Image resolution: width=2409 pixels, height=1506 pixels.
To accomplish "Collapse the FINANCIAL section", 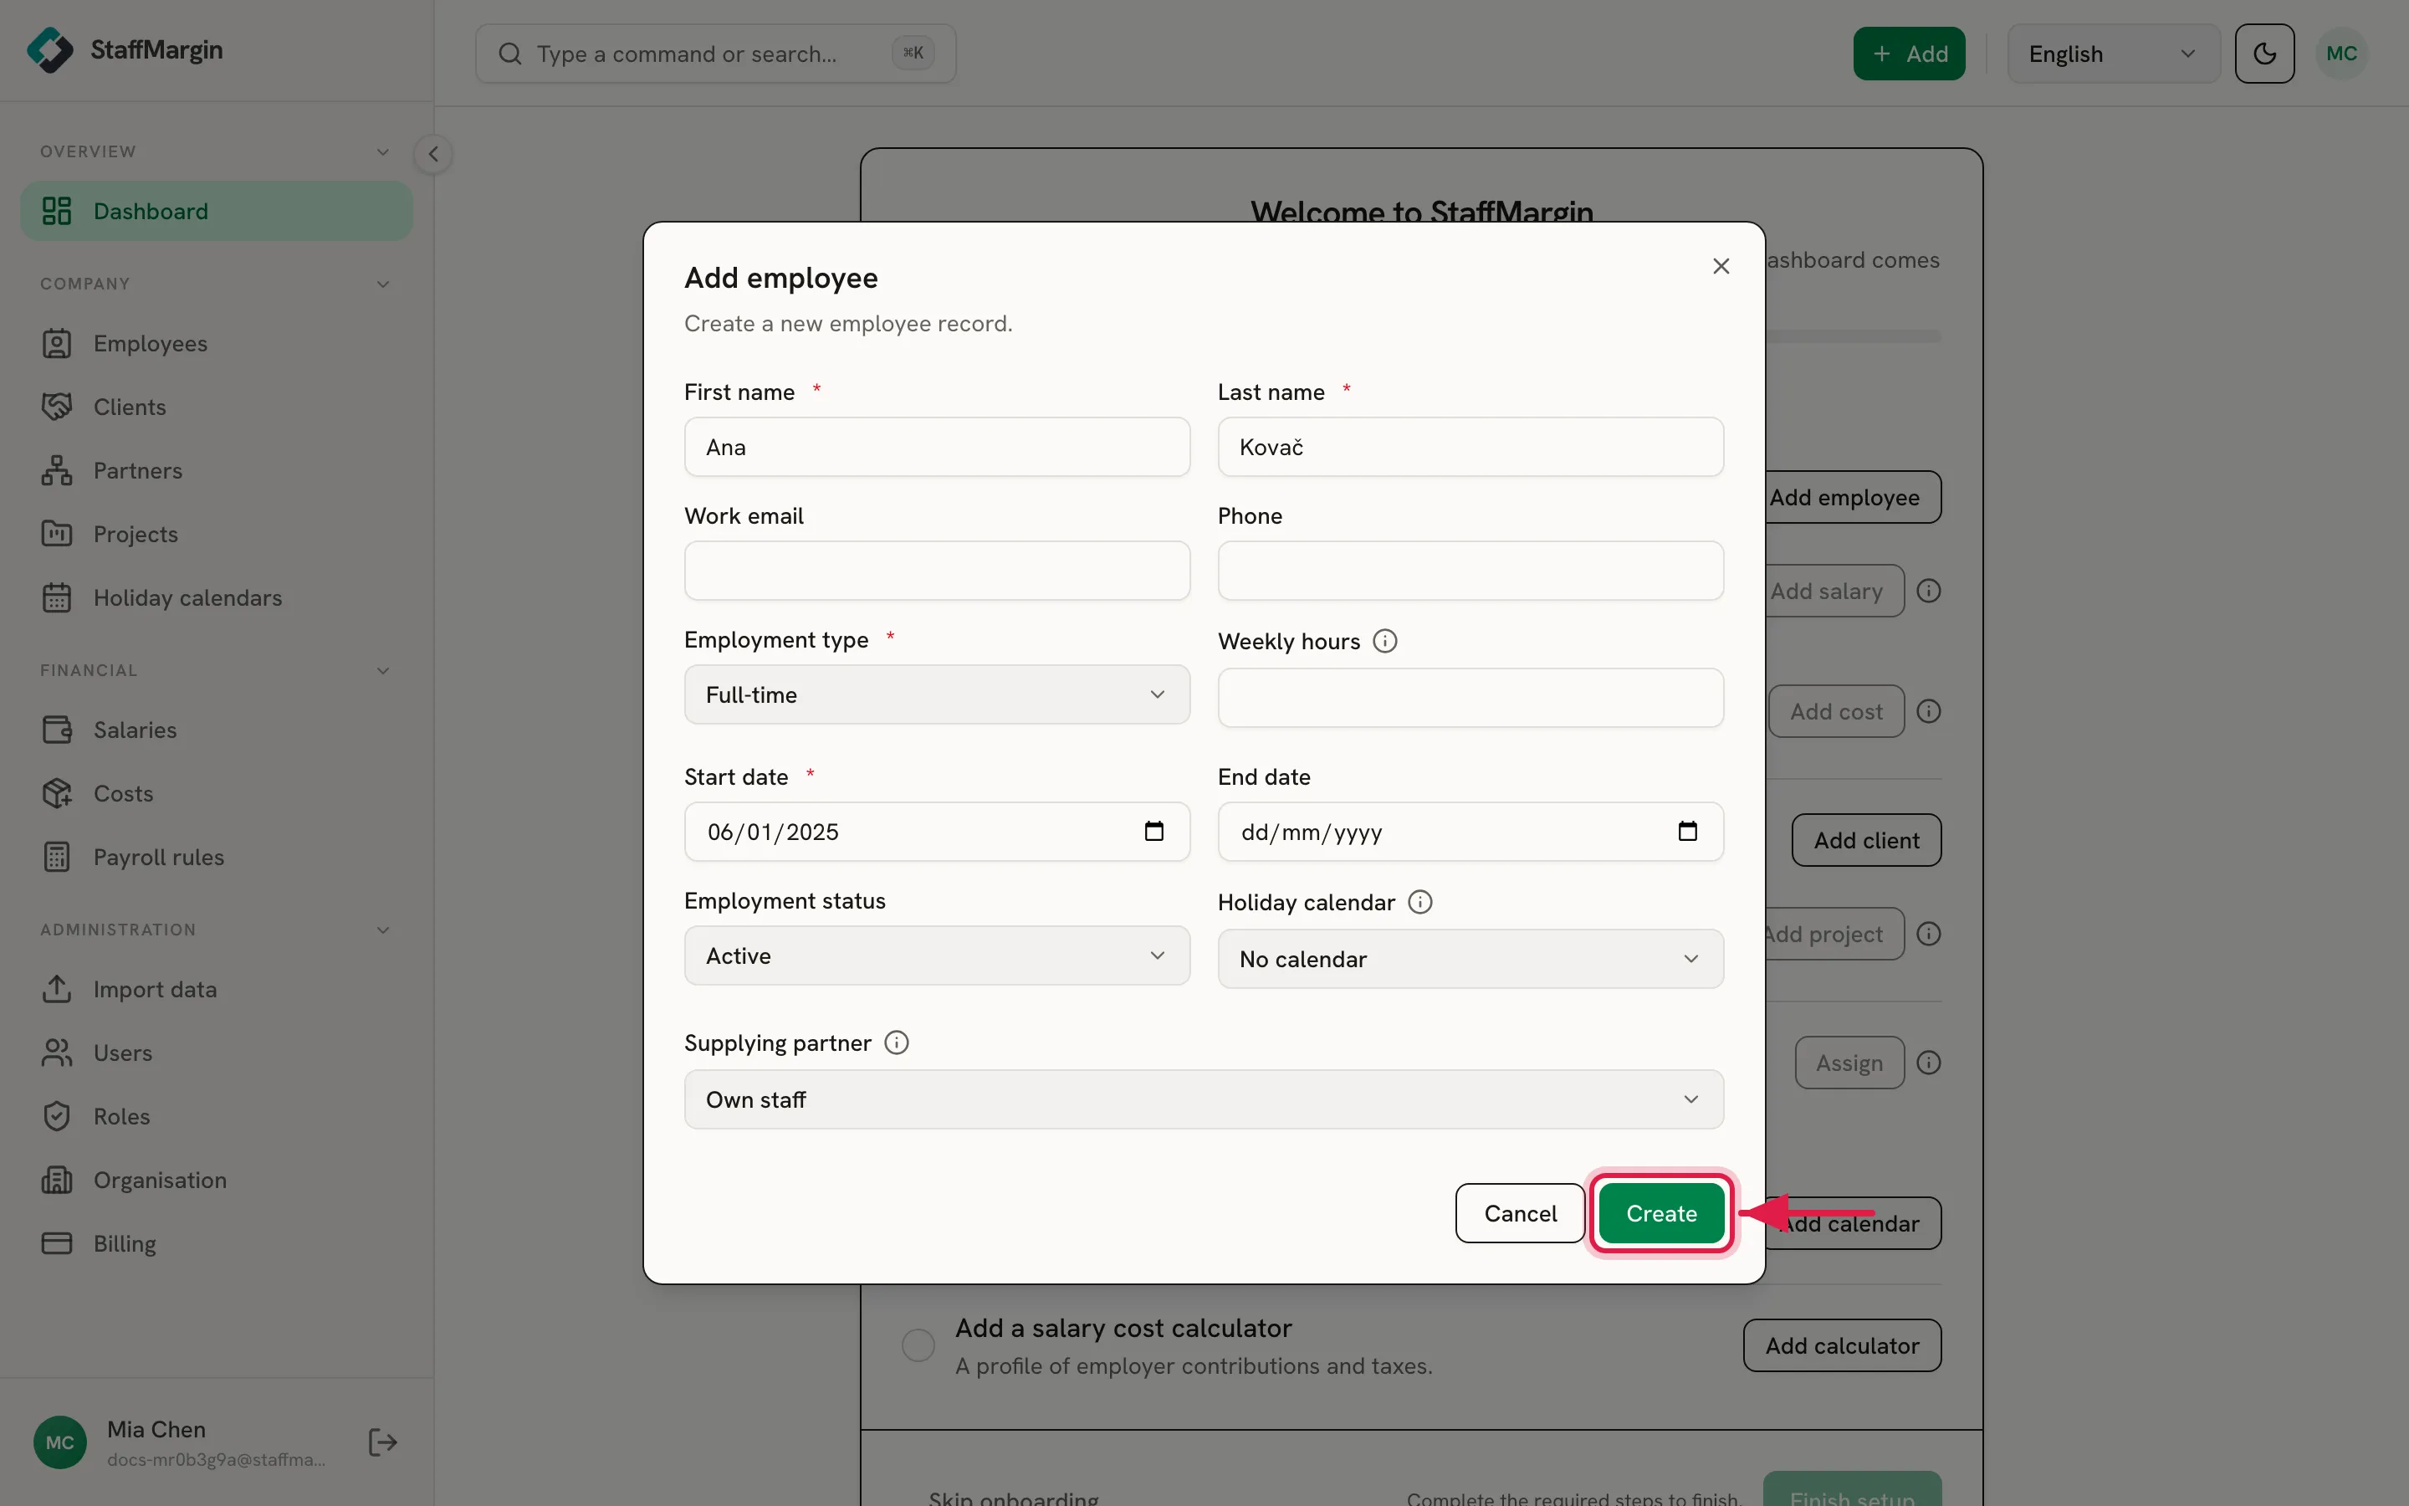I will tap(382, 671).
